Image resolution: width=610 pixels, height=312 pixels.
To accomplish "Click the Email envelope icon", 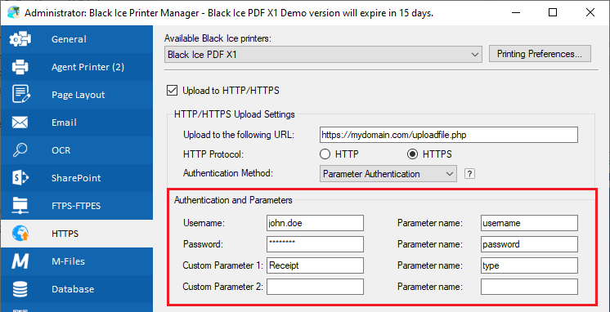I will coord(20,123).
